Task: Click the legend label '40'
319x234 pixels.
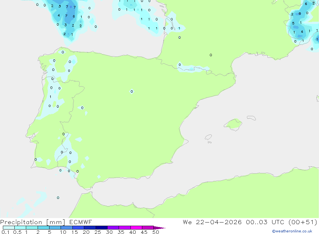Action: pos(132,232)
